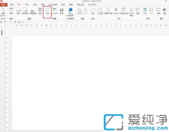
Task: Open the 艺术字 (WordArt) gallery
Action: coord(116,11)
